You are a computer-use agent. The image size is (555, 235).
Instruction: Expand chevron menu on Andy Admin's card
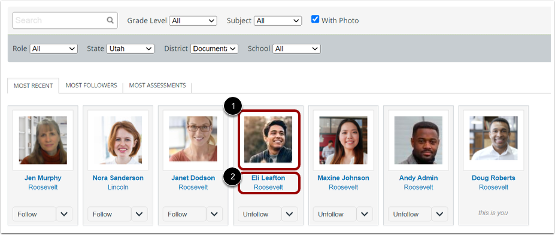[x=439, y=214]
